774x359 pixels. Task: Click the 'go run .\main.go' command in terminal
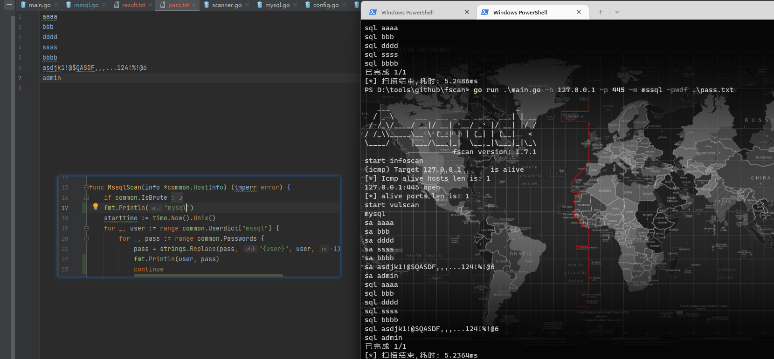(x=507, y=90)
